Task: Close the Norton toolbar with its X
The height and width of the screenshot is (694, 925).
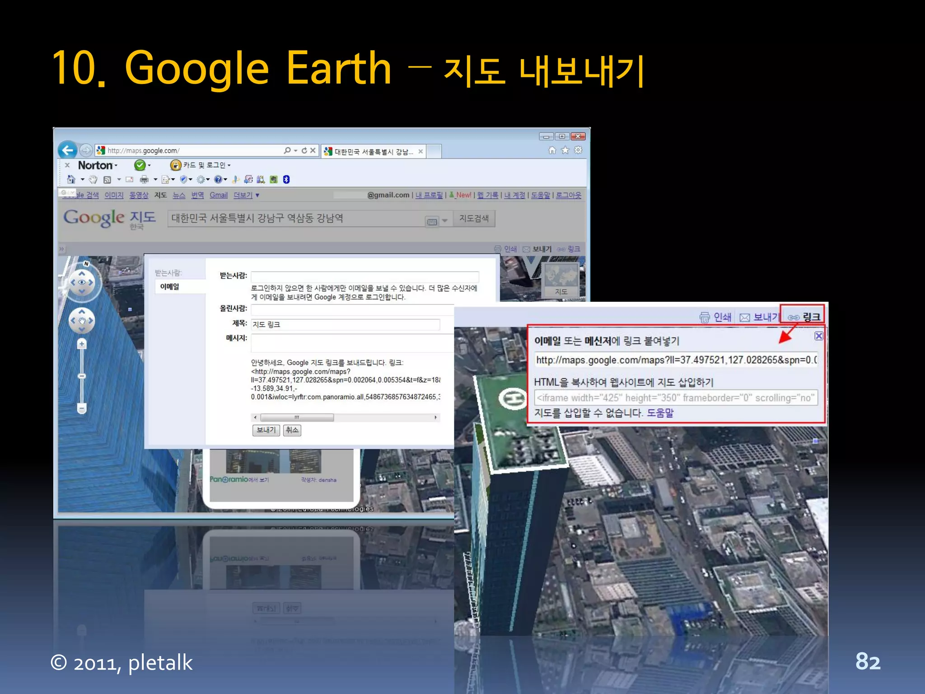Action: [x=67, y=165]
